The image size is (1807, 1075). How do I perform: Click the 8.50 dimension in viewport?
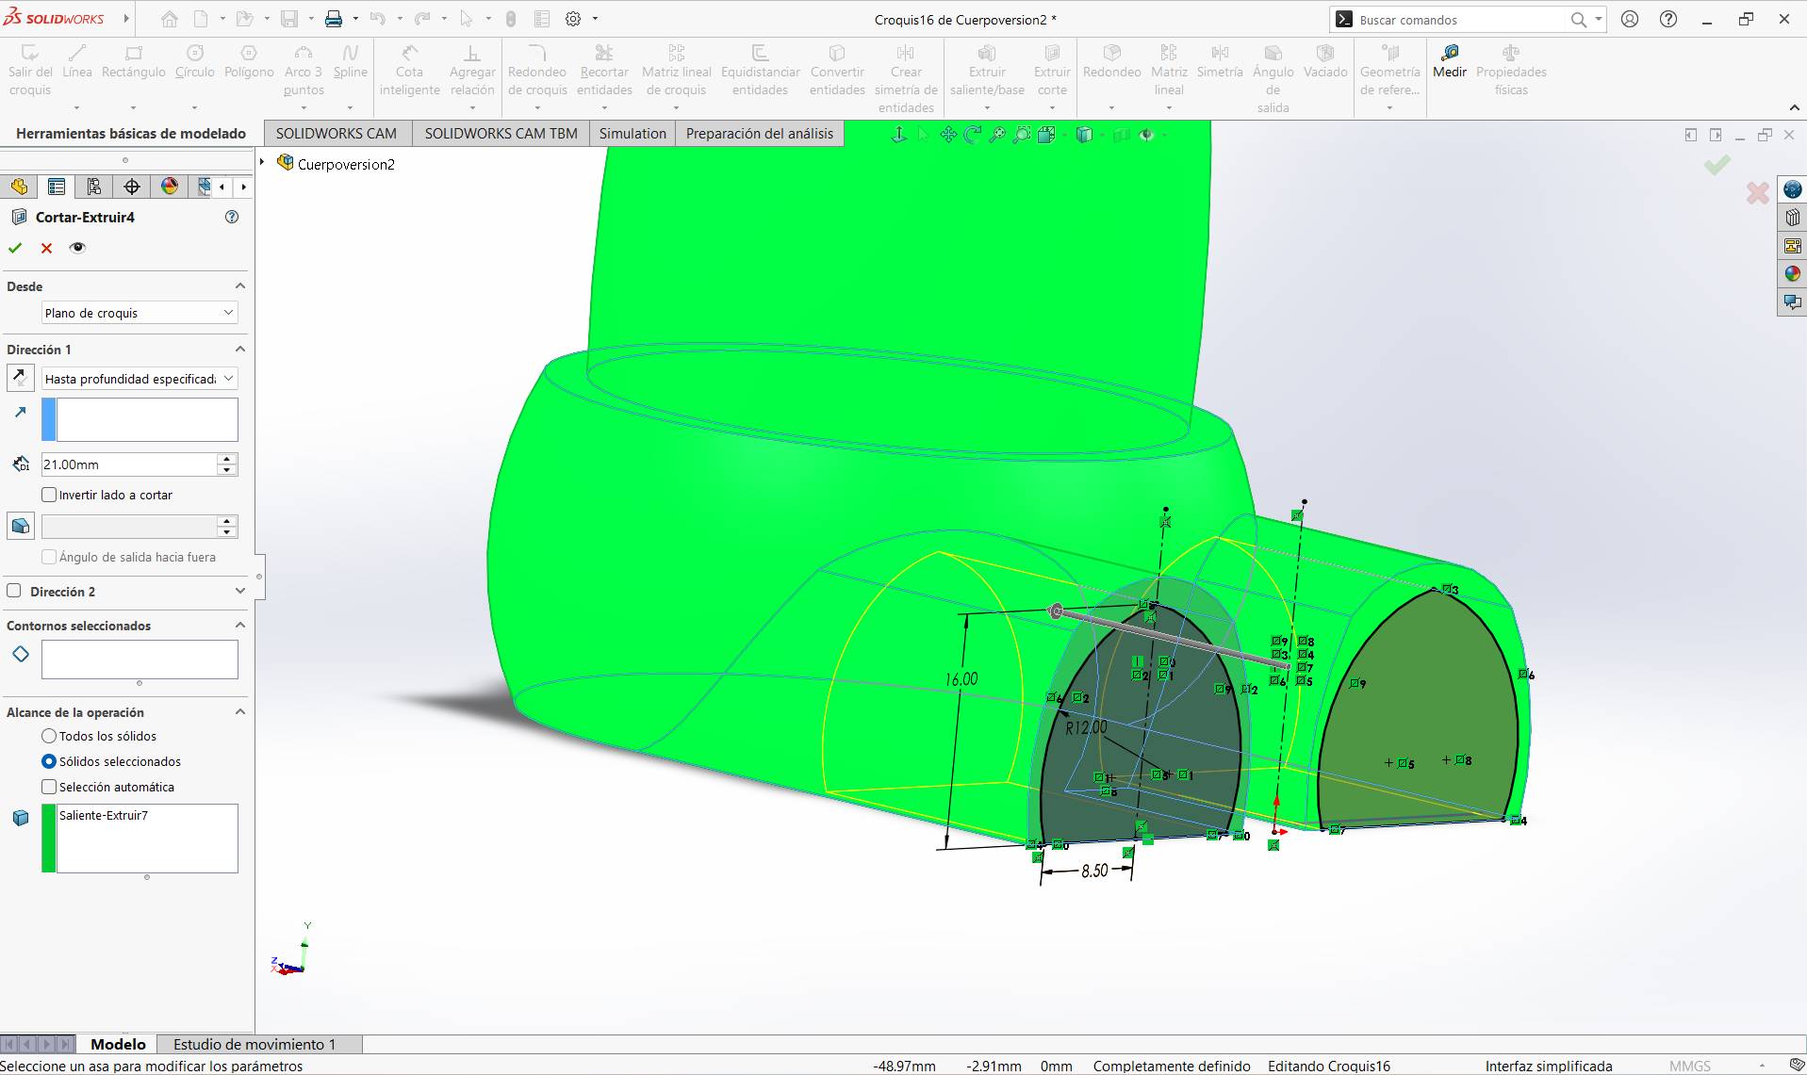pyautogui.click(x=1094, y=871)
